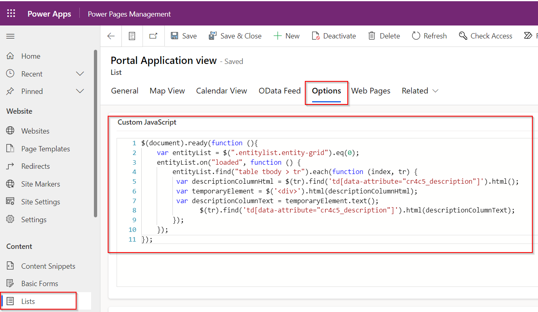Screen dimensions: 538x312
Task: Click 'Portal Application view' title
Action: pos(164,61)
